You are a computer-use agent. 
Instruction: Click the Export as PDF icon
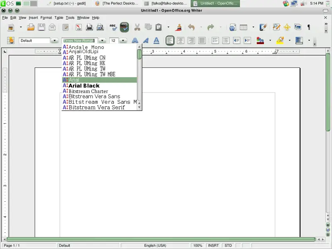(79, 27)
